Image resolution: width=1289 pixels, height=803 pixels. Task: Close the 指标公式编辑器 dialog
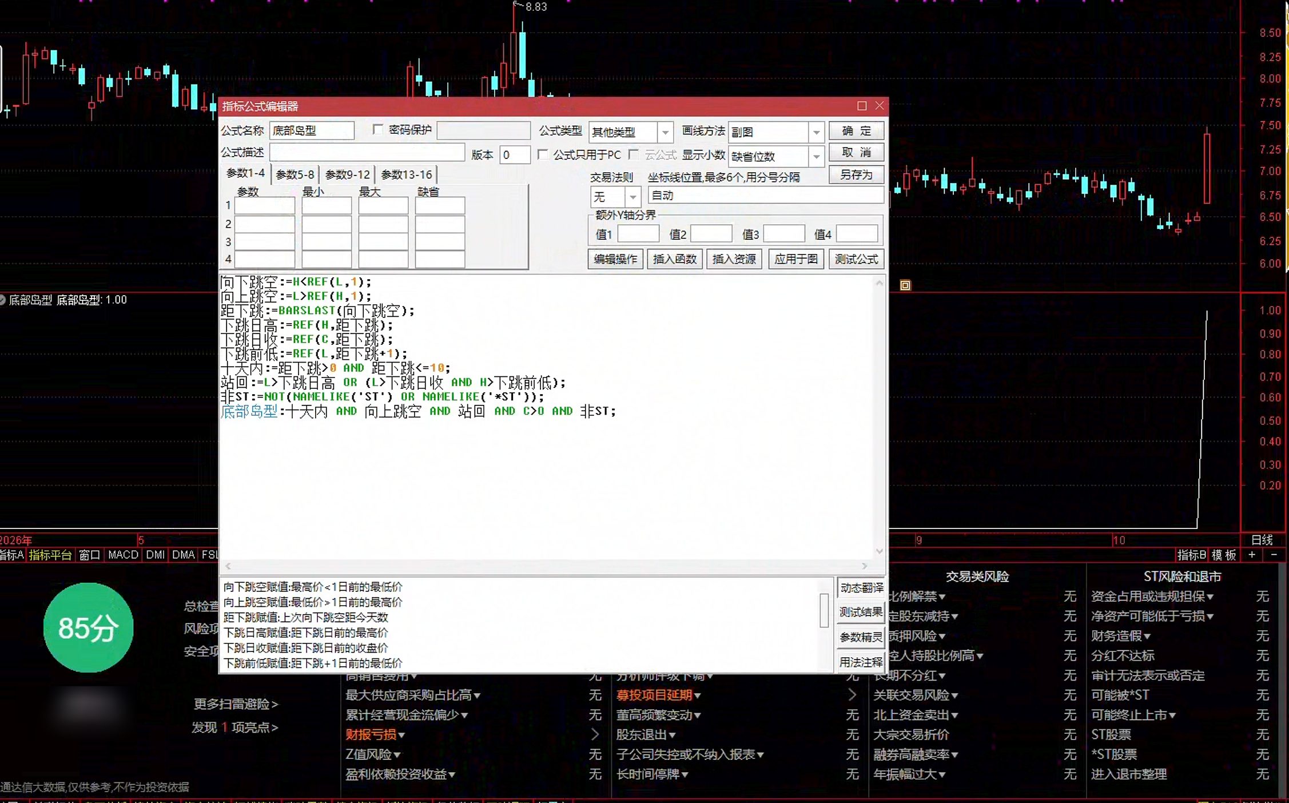point(880,106)
